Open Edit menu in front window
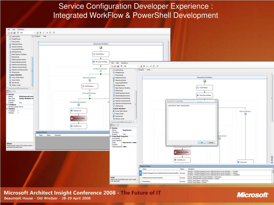The height and width of the screenshot is (205, 274). [117, 63]
